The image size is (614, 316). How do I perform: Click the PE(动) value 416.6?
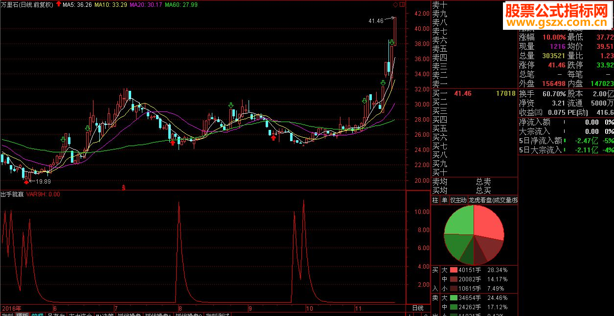605,112
